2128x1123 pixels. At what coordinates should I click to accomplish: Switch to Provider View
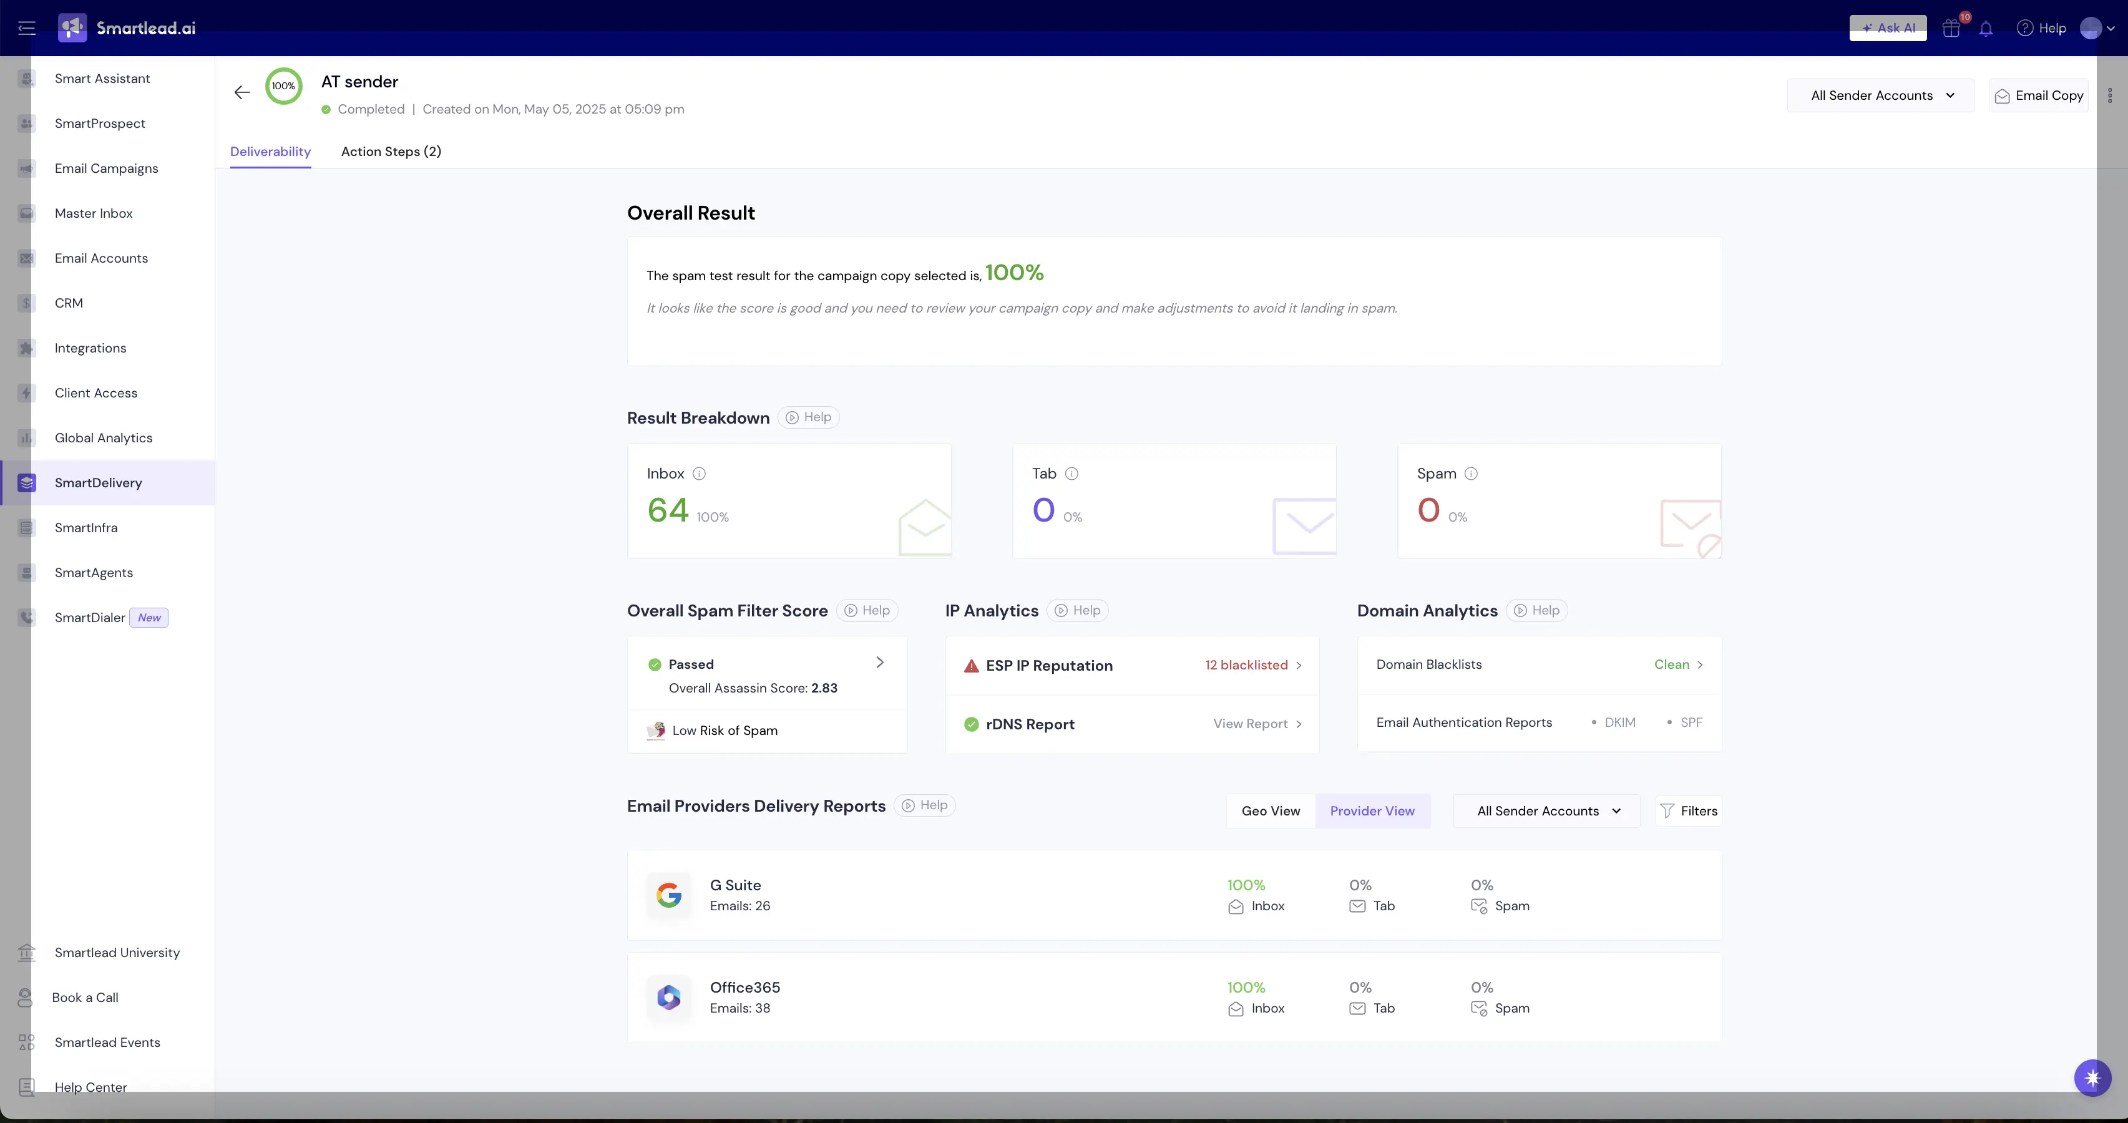pyautogui.click(x=1372, y=812)
